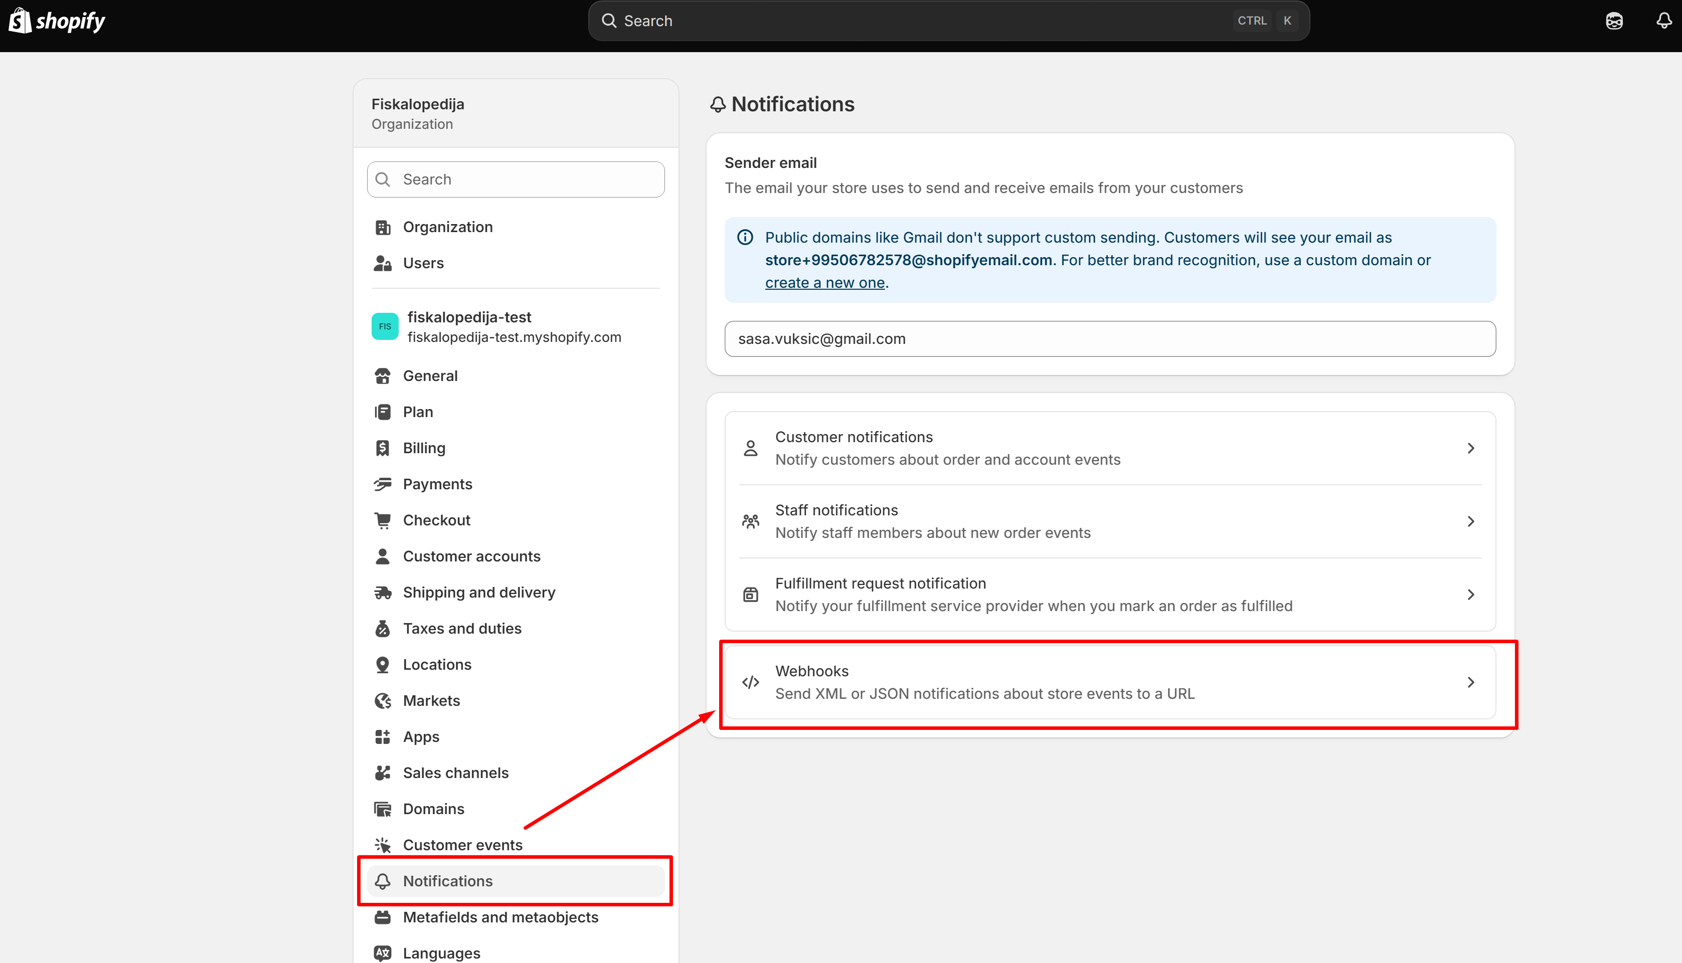Image resolution: width=1682 pixels, height=963 pixels.
Task: Select Taxes and duties in sidebar
Action: point(516,628)
